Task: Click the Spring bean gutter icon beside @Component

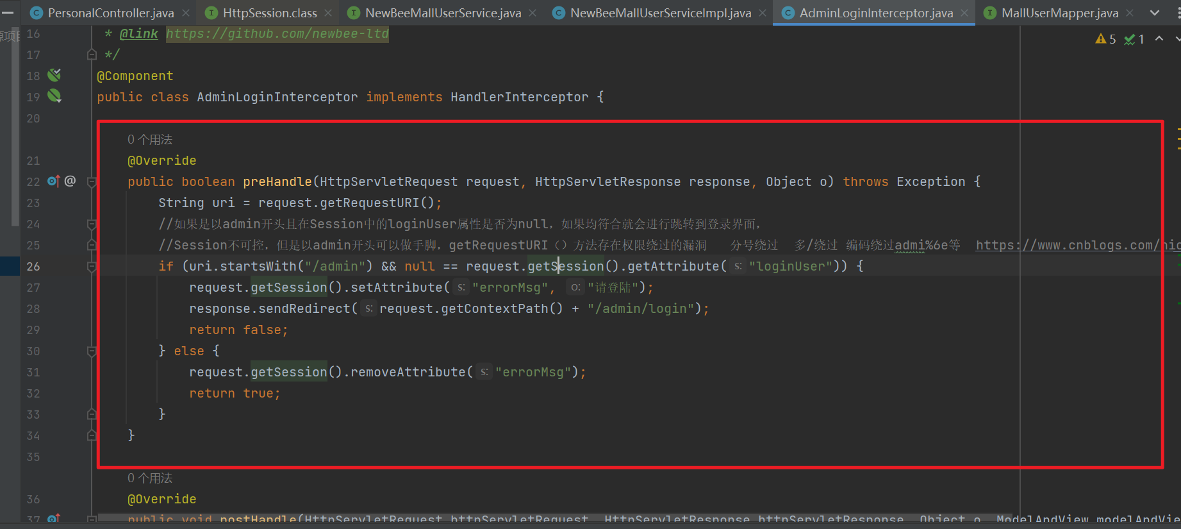Action: click(54, 76)
